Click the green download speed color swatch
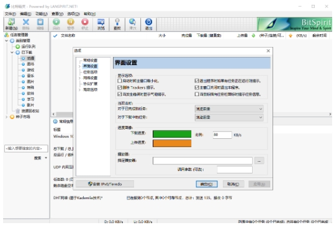Screen dimensions: 334x225 click(172, 134)
